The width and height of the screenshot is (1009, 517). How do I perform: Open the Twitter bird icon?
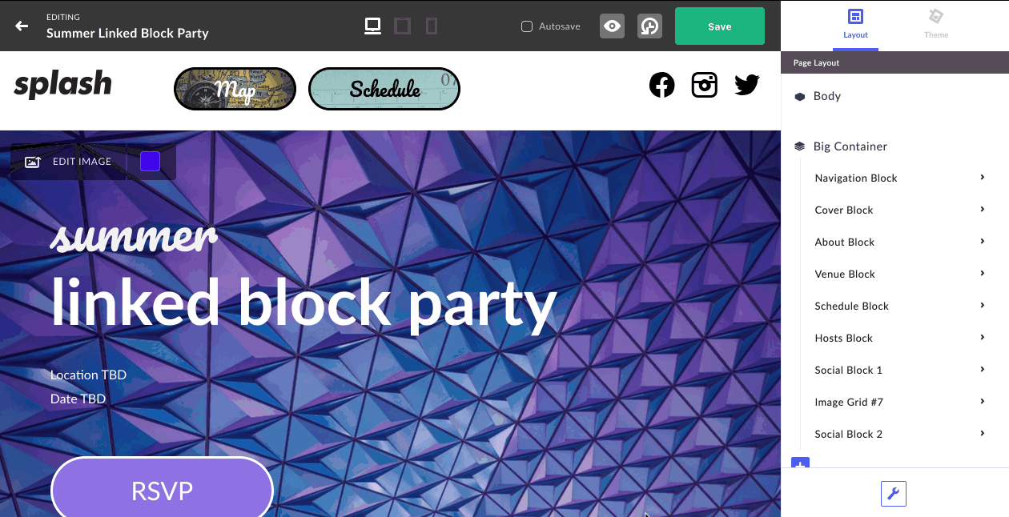(x=747, y=85)
